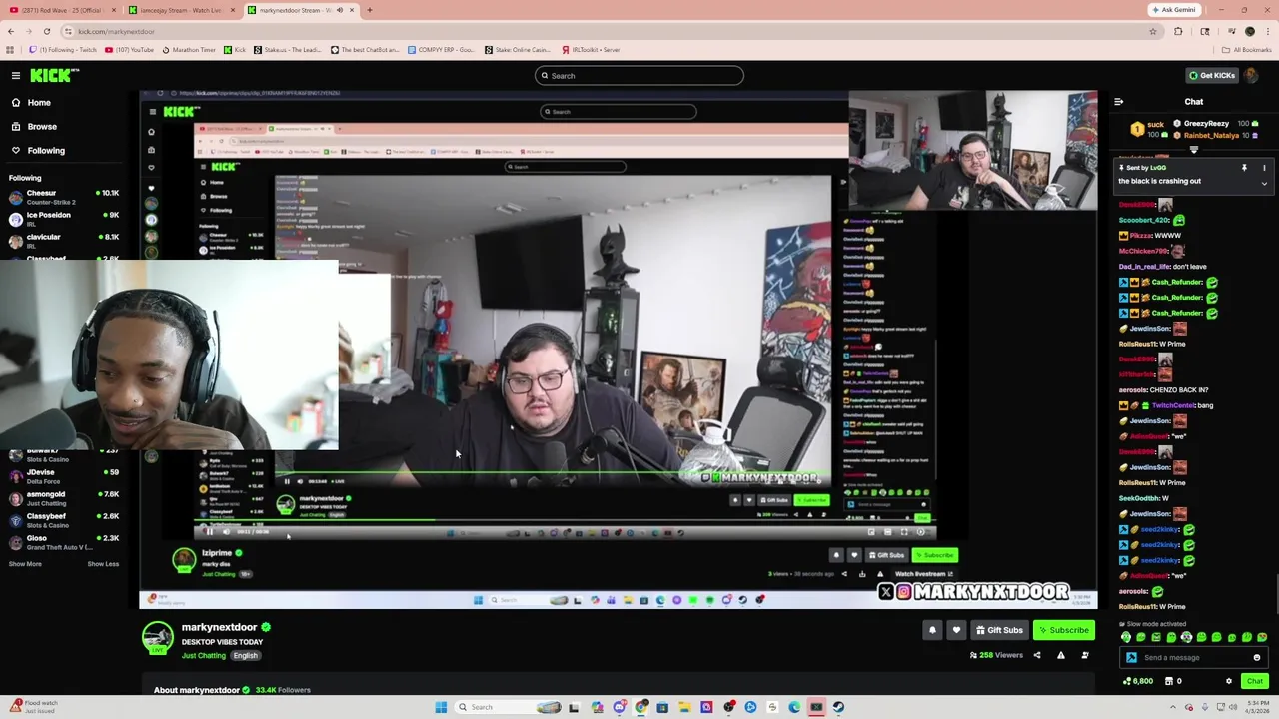Click in the Send a message field
Viewport: 1279px width, 719px height.
[1194, 658]
